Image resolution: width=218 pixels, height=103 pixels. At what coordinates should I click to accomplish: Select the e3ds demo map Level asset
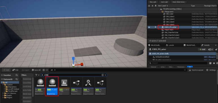pos(64,86)
